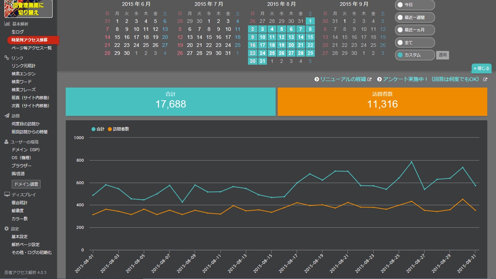The width and height of the screenshot is (496, 279).
Task: Collapse the calendar panel with 閉じる
Action: pyautogui.click(x=481, y=68)
